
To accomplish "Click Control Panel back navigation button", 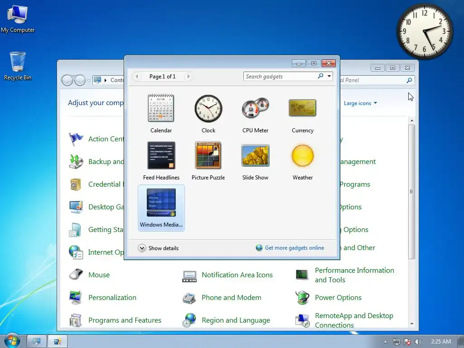I will click(x=67, y=80).
